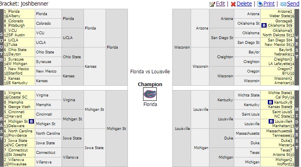Screen dimensions: 301x167
Task: Click the B badge beside Oklahoma St
Action: click(x=264, y=25)
